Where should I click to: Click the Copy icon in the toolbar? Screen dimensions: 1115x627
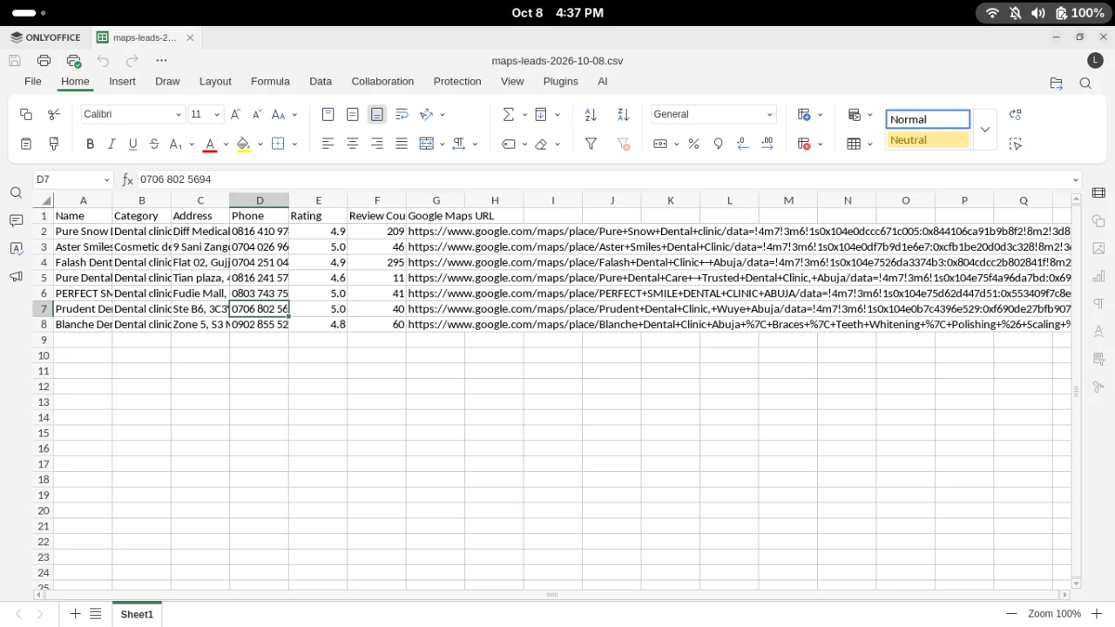pyautogui.click(x=26, y=114)
